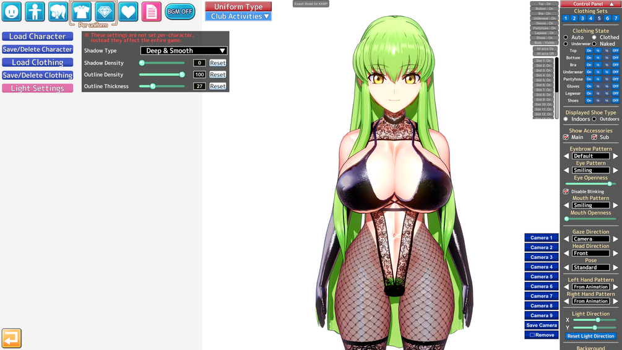622x350 pixels.
Task: Open Load Character menu
Action: point(37,37)
